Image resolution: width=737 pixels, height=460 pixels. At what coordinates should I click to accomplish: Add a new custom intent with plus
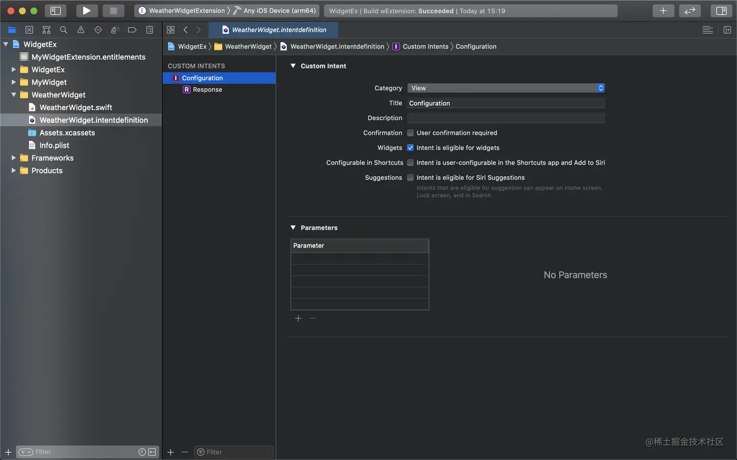coord(171,452)
